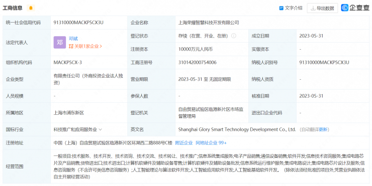The height and width of the screenshot is (186, 372).
Task: Select registration authority 自由贸易试验区临港新片区市场监督管理局
Action: coord(211,113)
